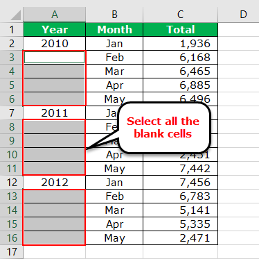This screenshot has height=259, width=259.
Task: Select row 16 header
Action: (x=12, y=238)
